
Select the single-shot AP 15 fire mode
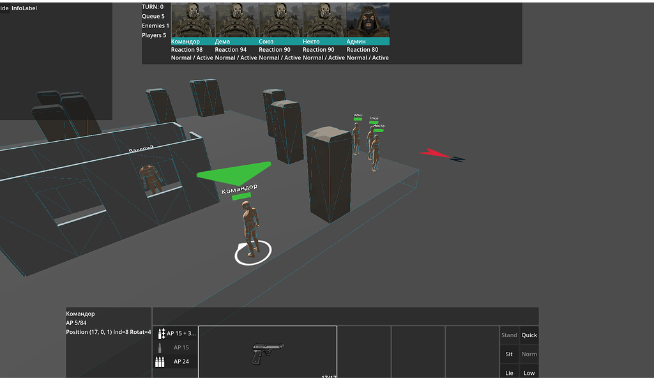tap(179, 347)
